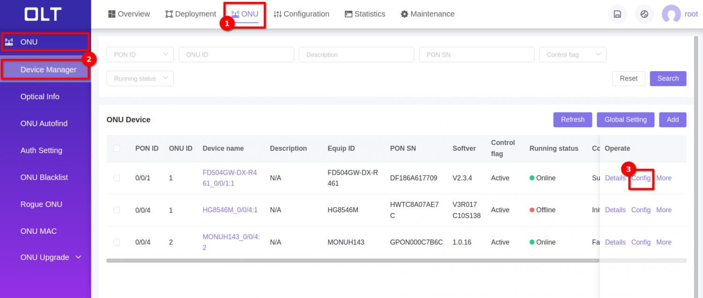Click the Overview grid icon

(x=112, y=14)
